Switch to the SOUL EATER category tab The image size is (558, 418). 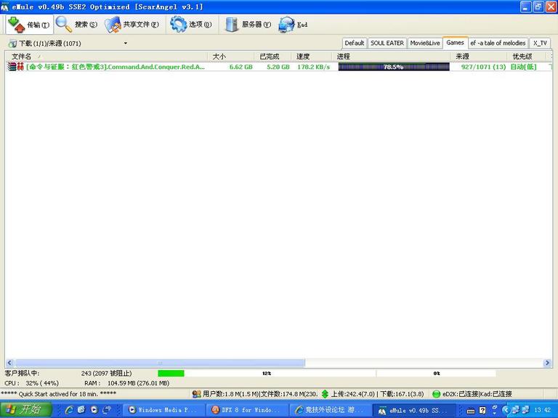[x=387, y=43]
